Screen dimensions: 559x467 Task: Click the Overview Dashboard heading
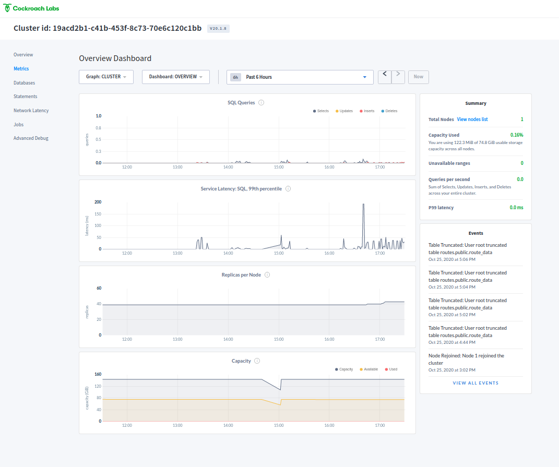115,58
